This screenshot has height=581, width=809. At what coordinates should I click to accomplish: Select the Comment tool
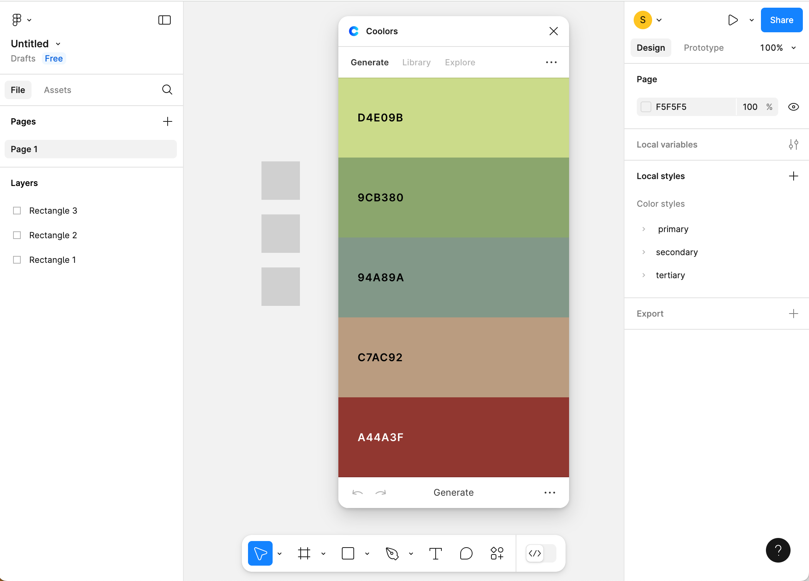pyautogui.click(x=466, y=553)
